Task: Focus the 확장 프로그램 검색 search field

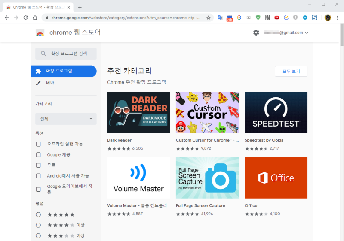Action: pyautogui.click(x=66, y=54)
